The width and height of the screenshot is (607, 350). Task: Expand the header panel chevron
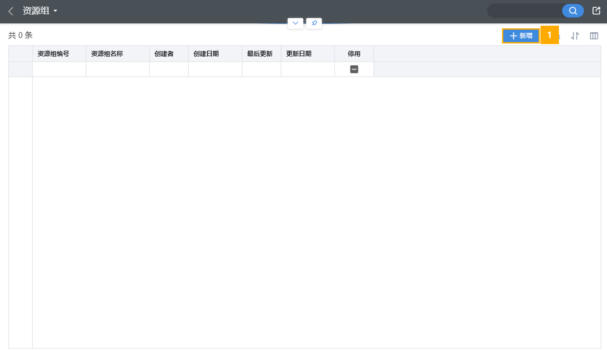(295, 23)
